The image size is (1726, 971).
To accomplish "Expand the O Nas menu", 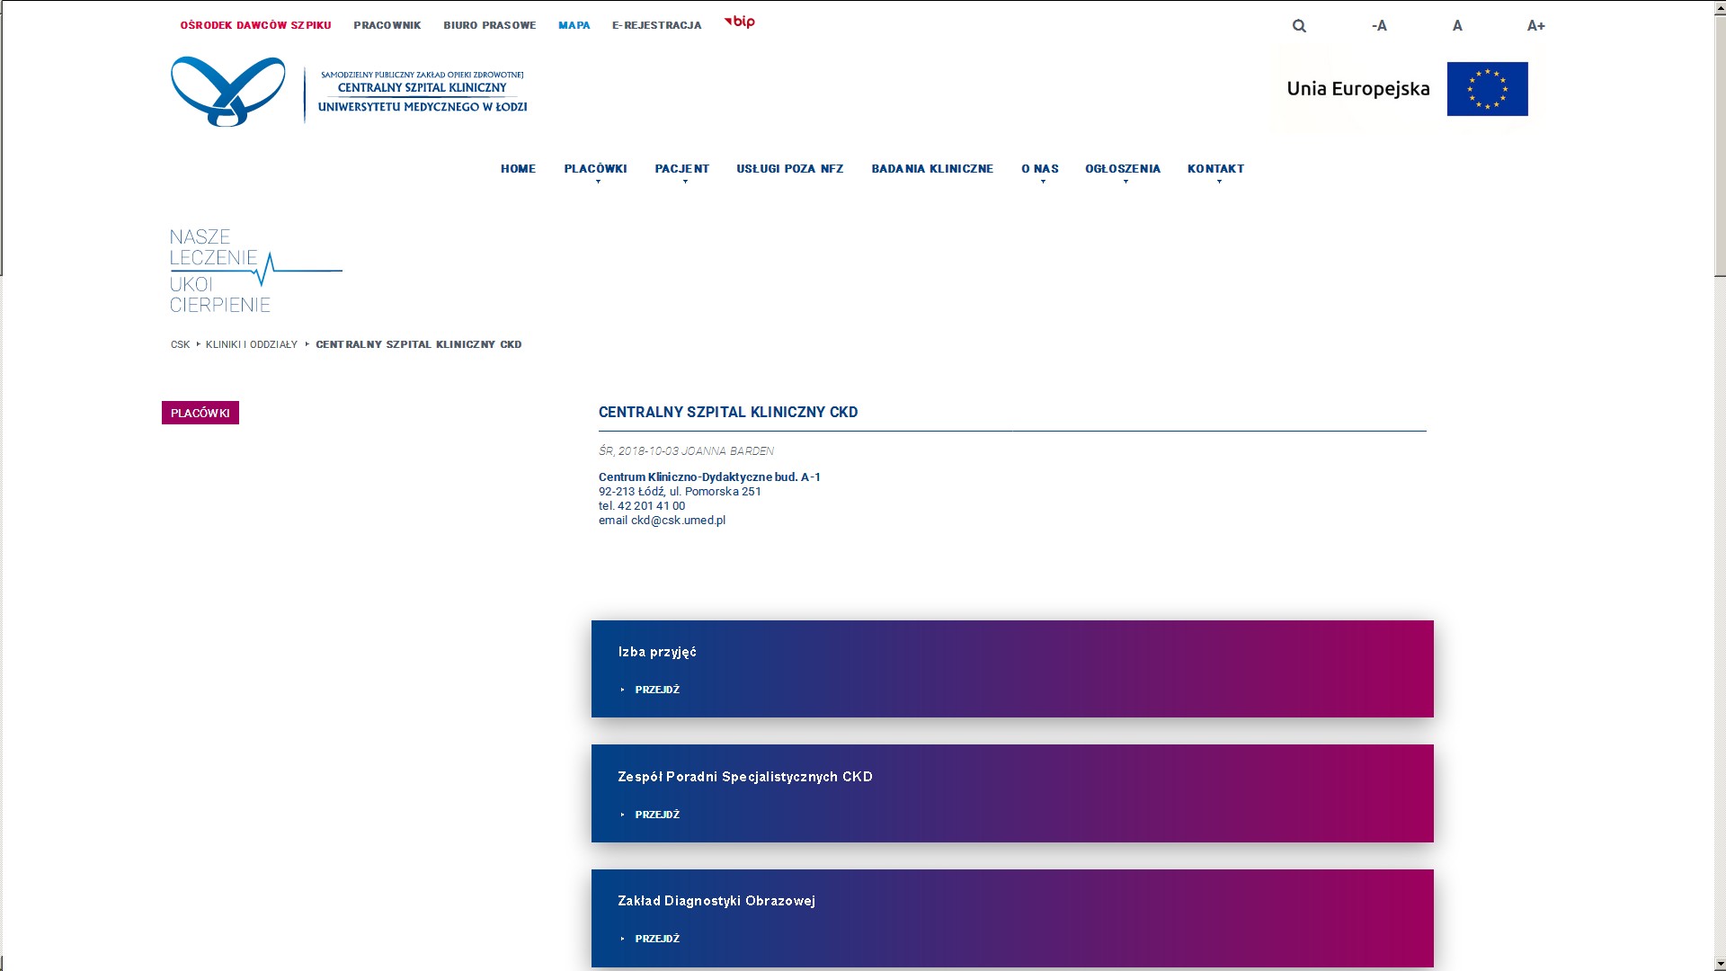I will (1040, 169).
